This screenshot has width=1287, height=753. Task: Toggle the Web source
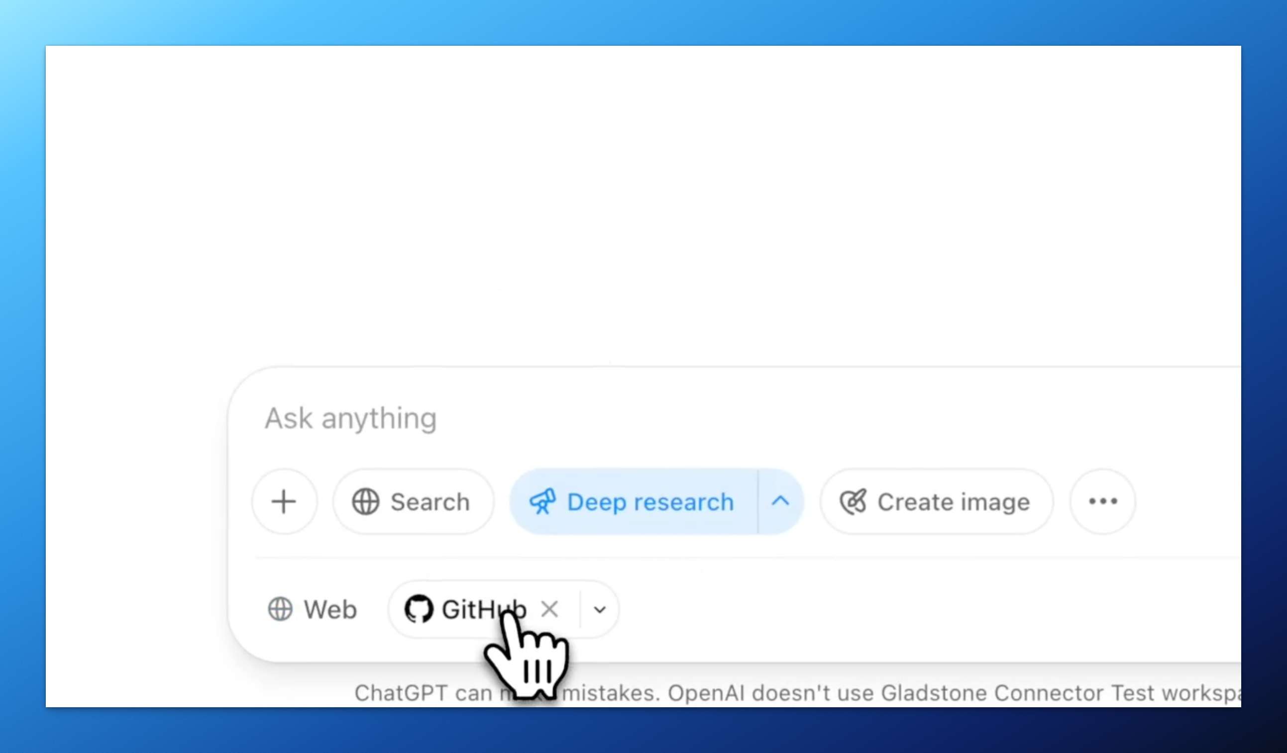coord(312,609)
